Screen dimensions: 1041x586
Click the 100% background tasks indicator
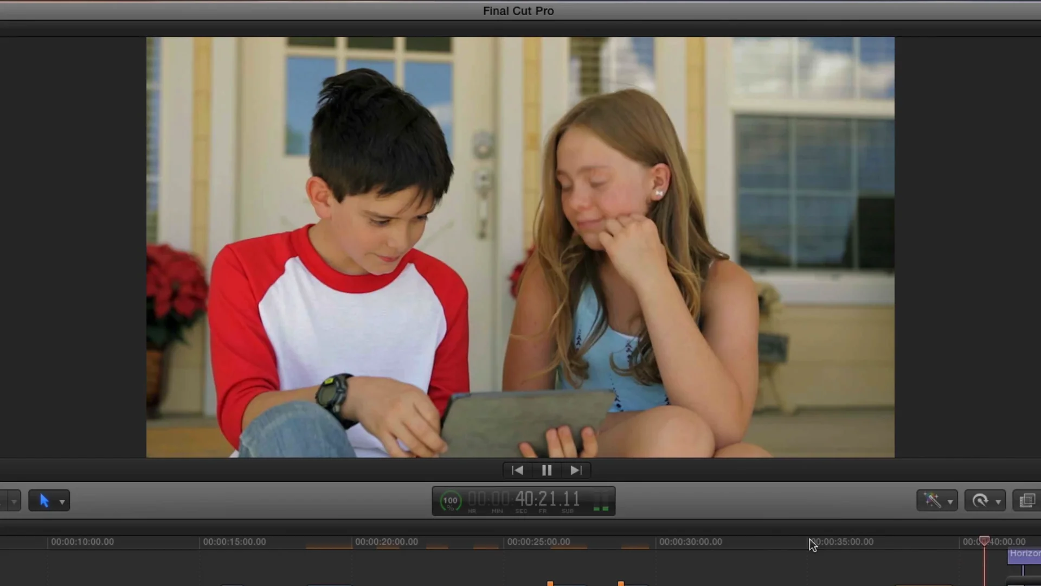450,501
